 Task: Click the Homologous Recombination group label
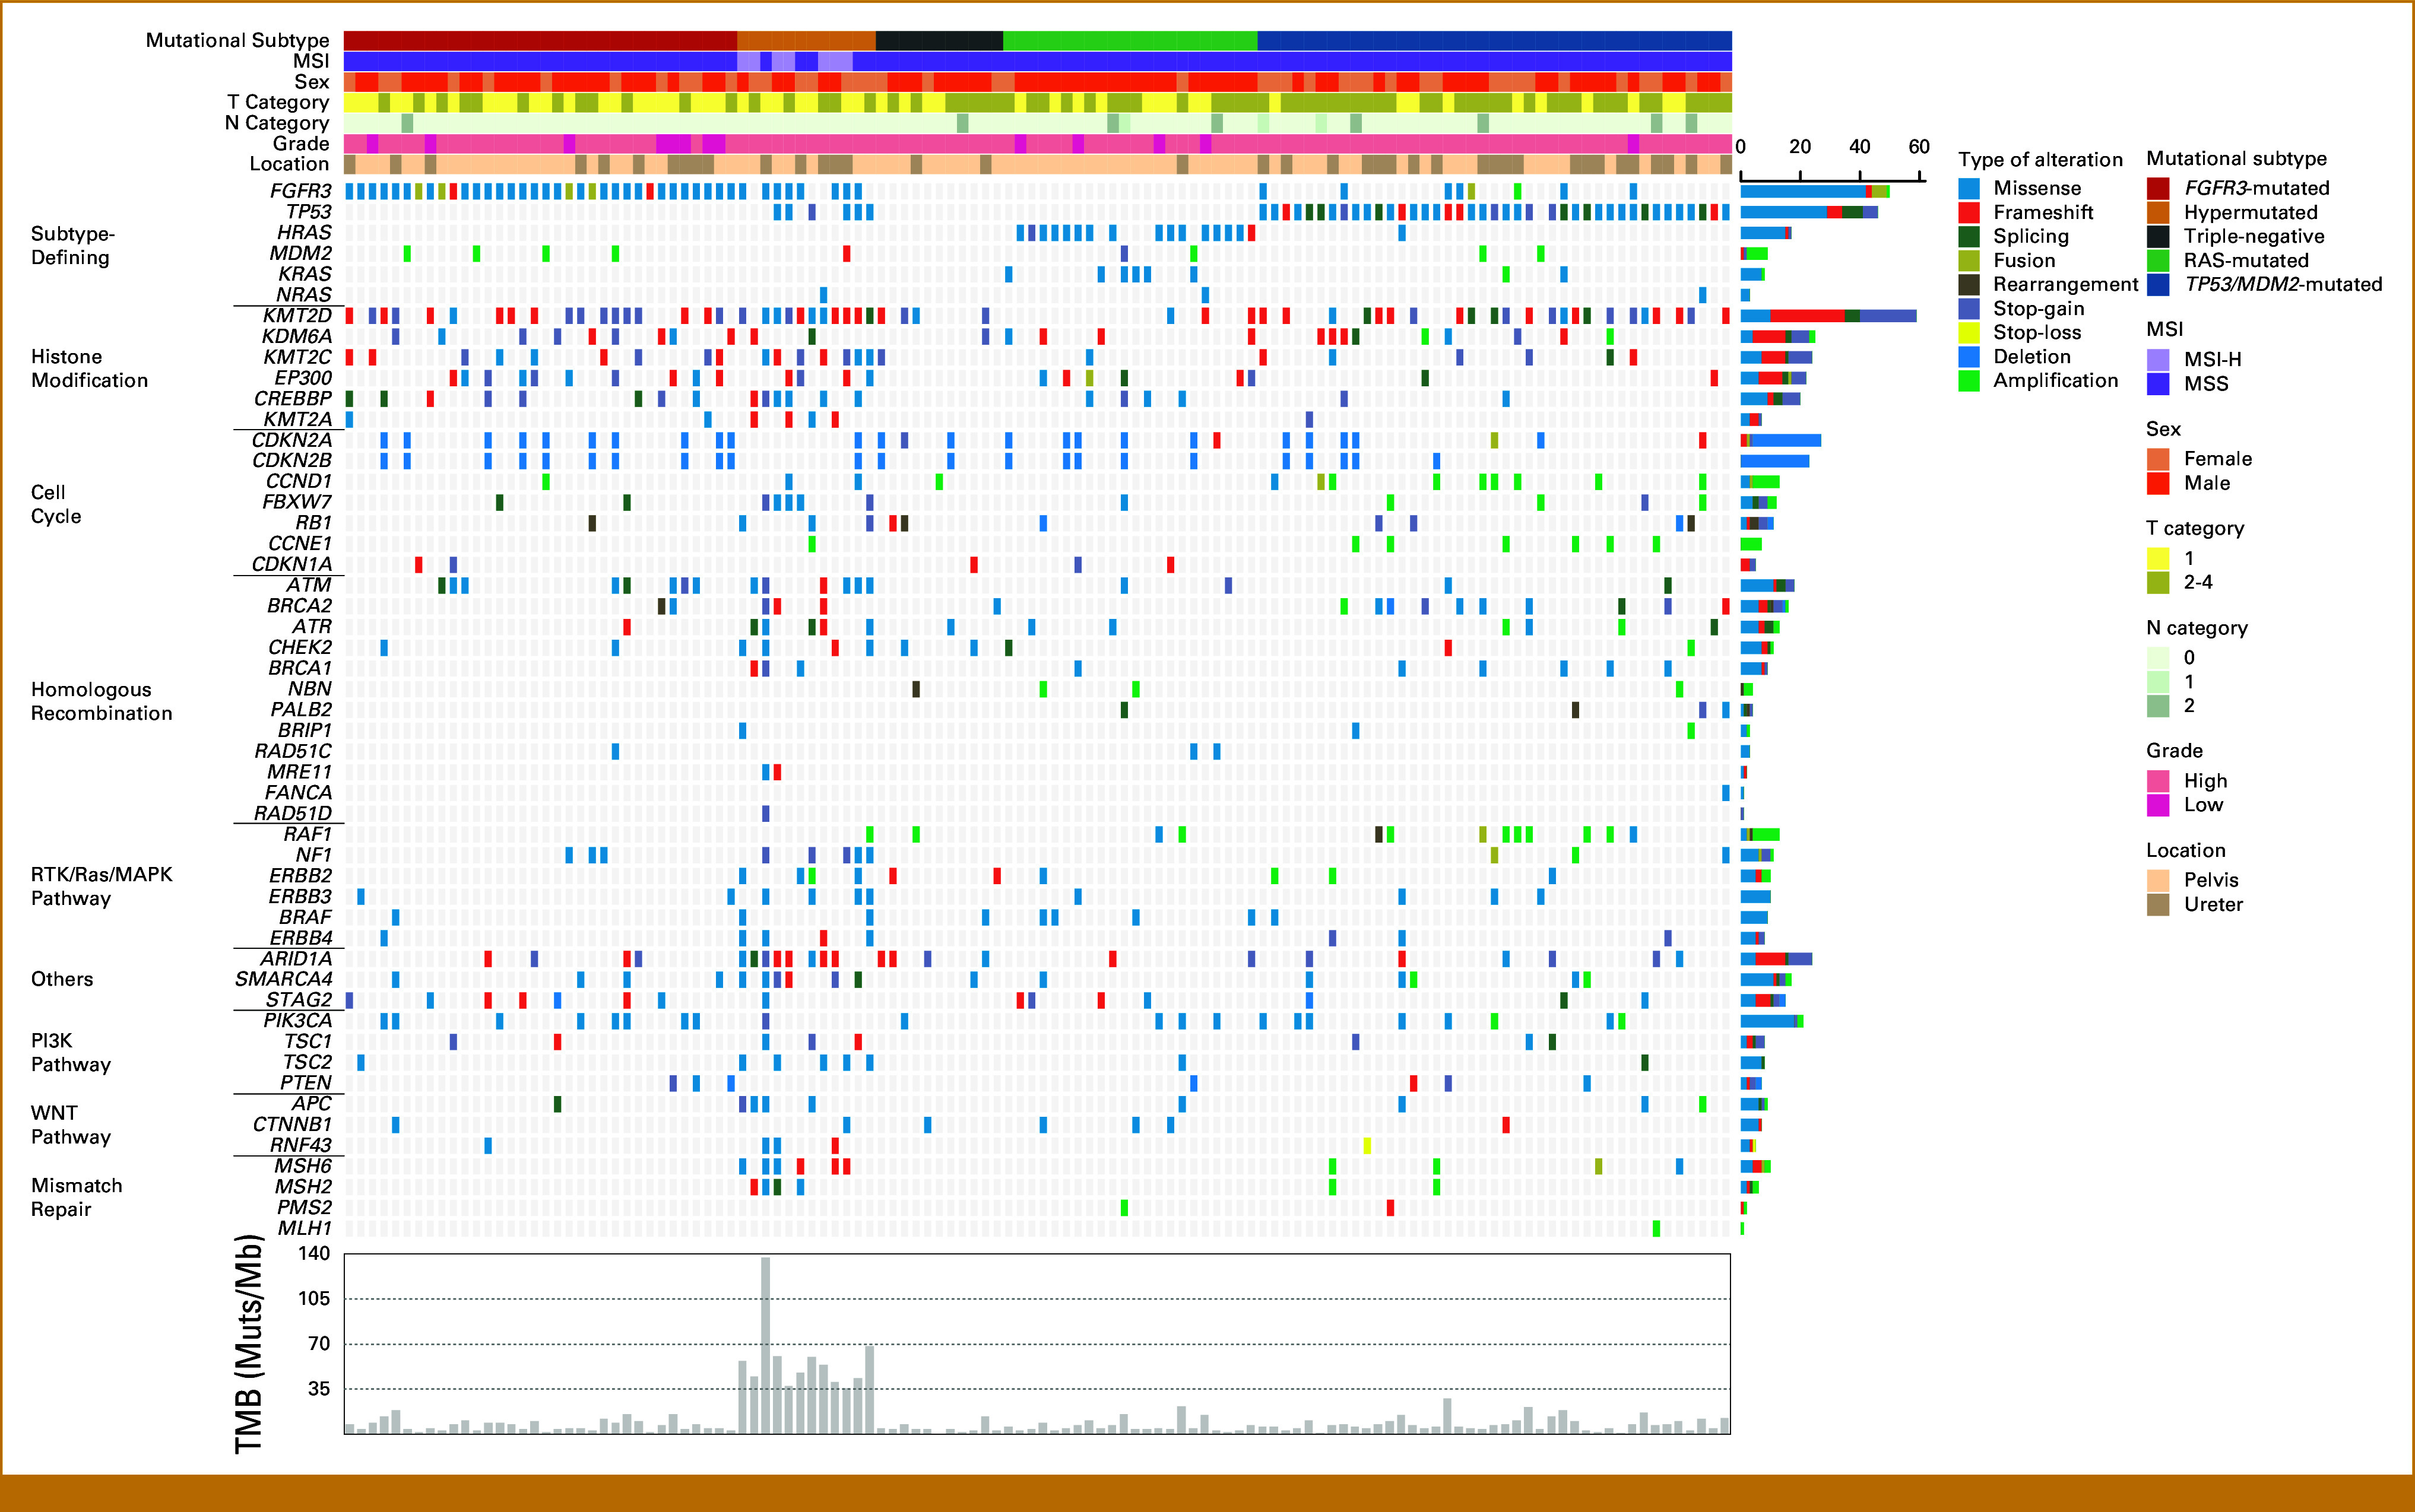click(x=101, y=701)
